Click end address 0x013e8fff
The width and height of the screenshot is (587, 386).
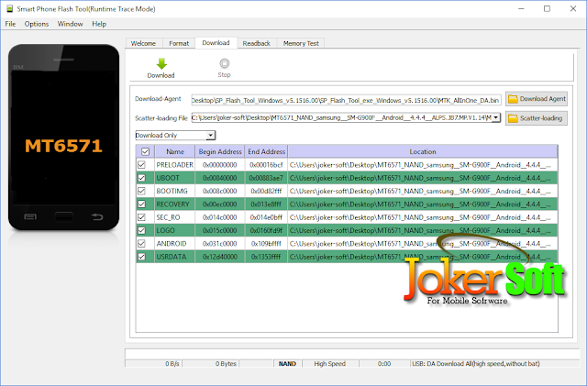coord(266,204)
